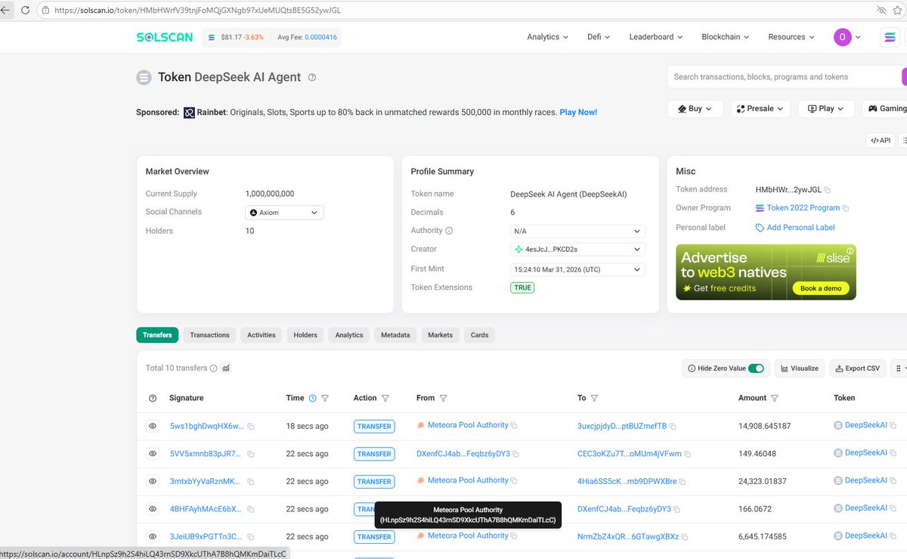Expand the First Mint date dropdown

pos(578,269)
